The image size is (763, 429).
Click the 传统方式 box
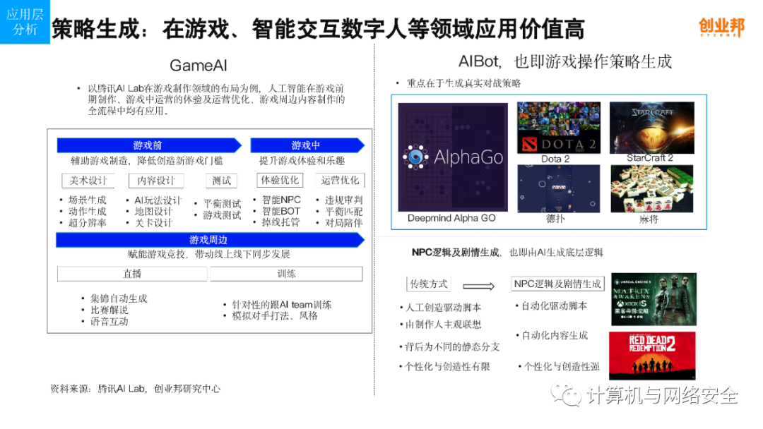click(429, 284)
